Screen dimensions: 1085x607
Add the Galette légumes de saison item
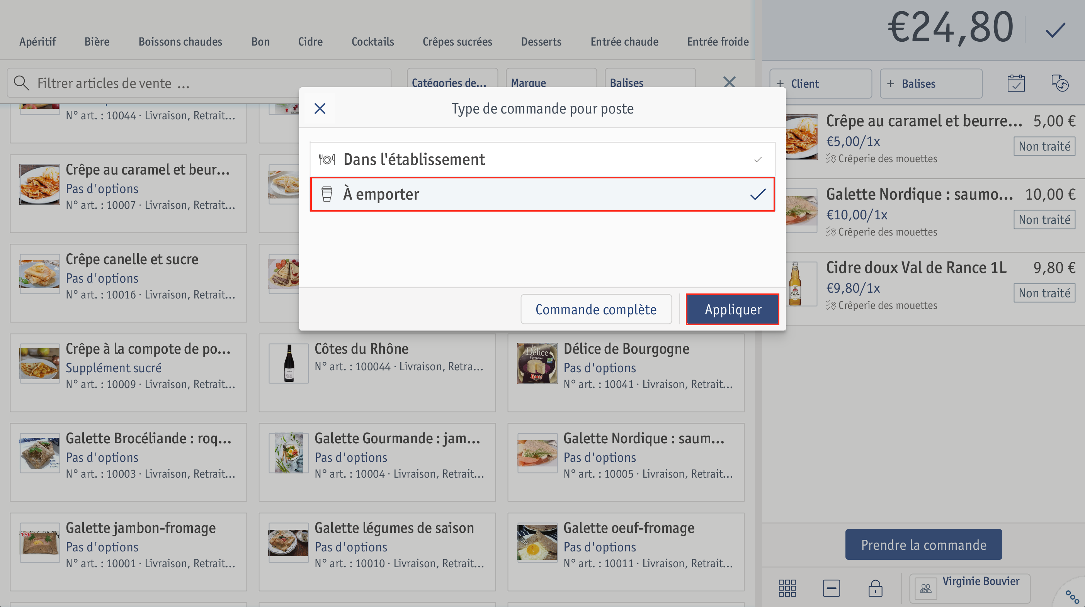[377, 552]
